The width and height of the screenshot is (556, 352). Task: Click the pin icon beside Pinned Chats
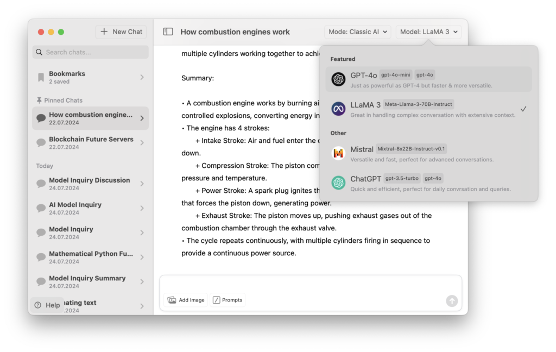[x=39, y=100]
